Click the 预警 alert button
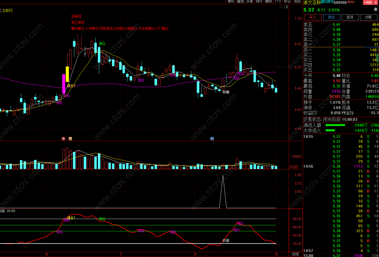This screenshot has width=379, height=257. point(368,17)
